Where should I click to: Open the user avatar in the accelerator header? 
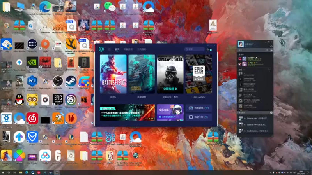(x=209, y=49)
